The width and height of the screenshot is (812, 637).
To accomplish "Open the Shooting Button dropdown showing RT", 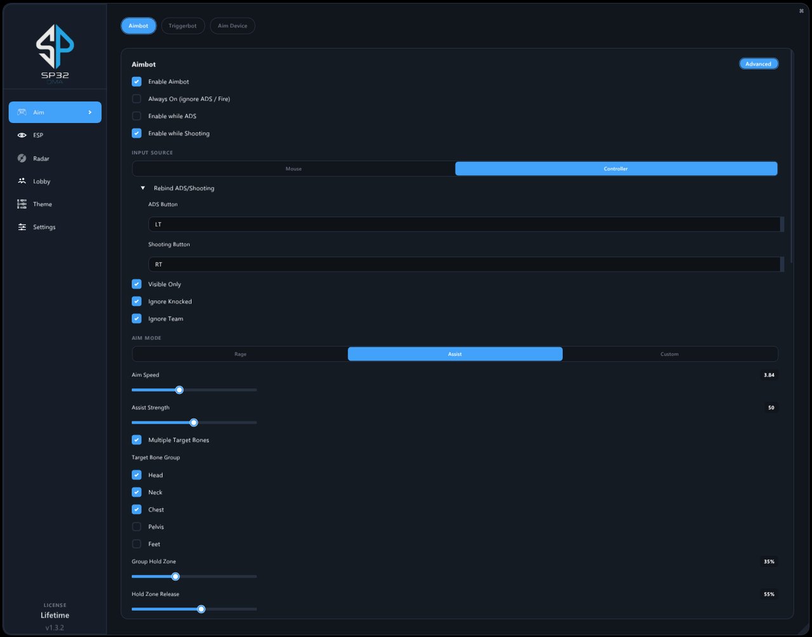I will click(466, 265).
